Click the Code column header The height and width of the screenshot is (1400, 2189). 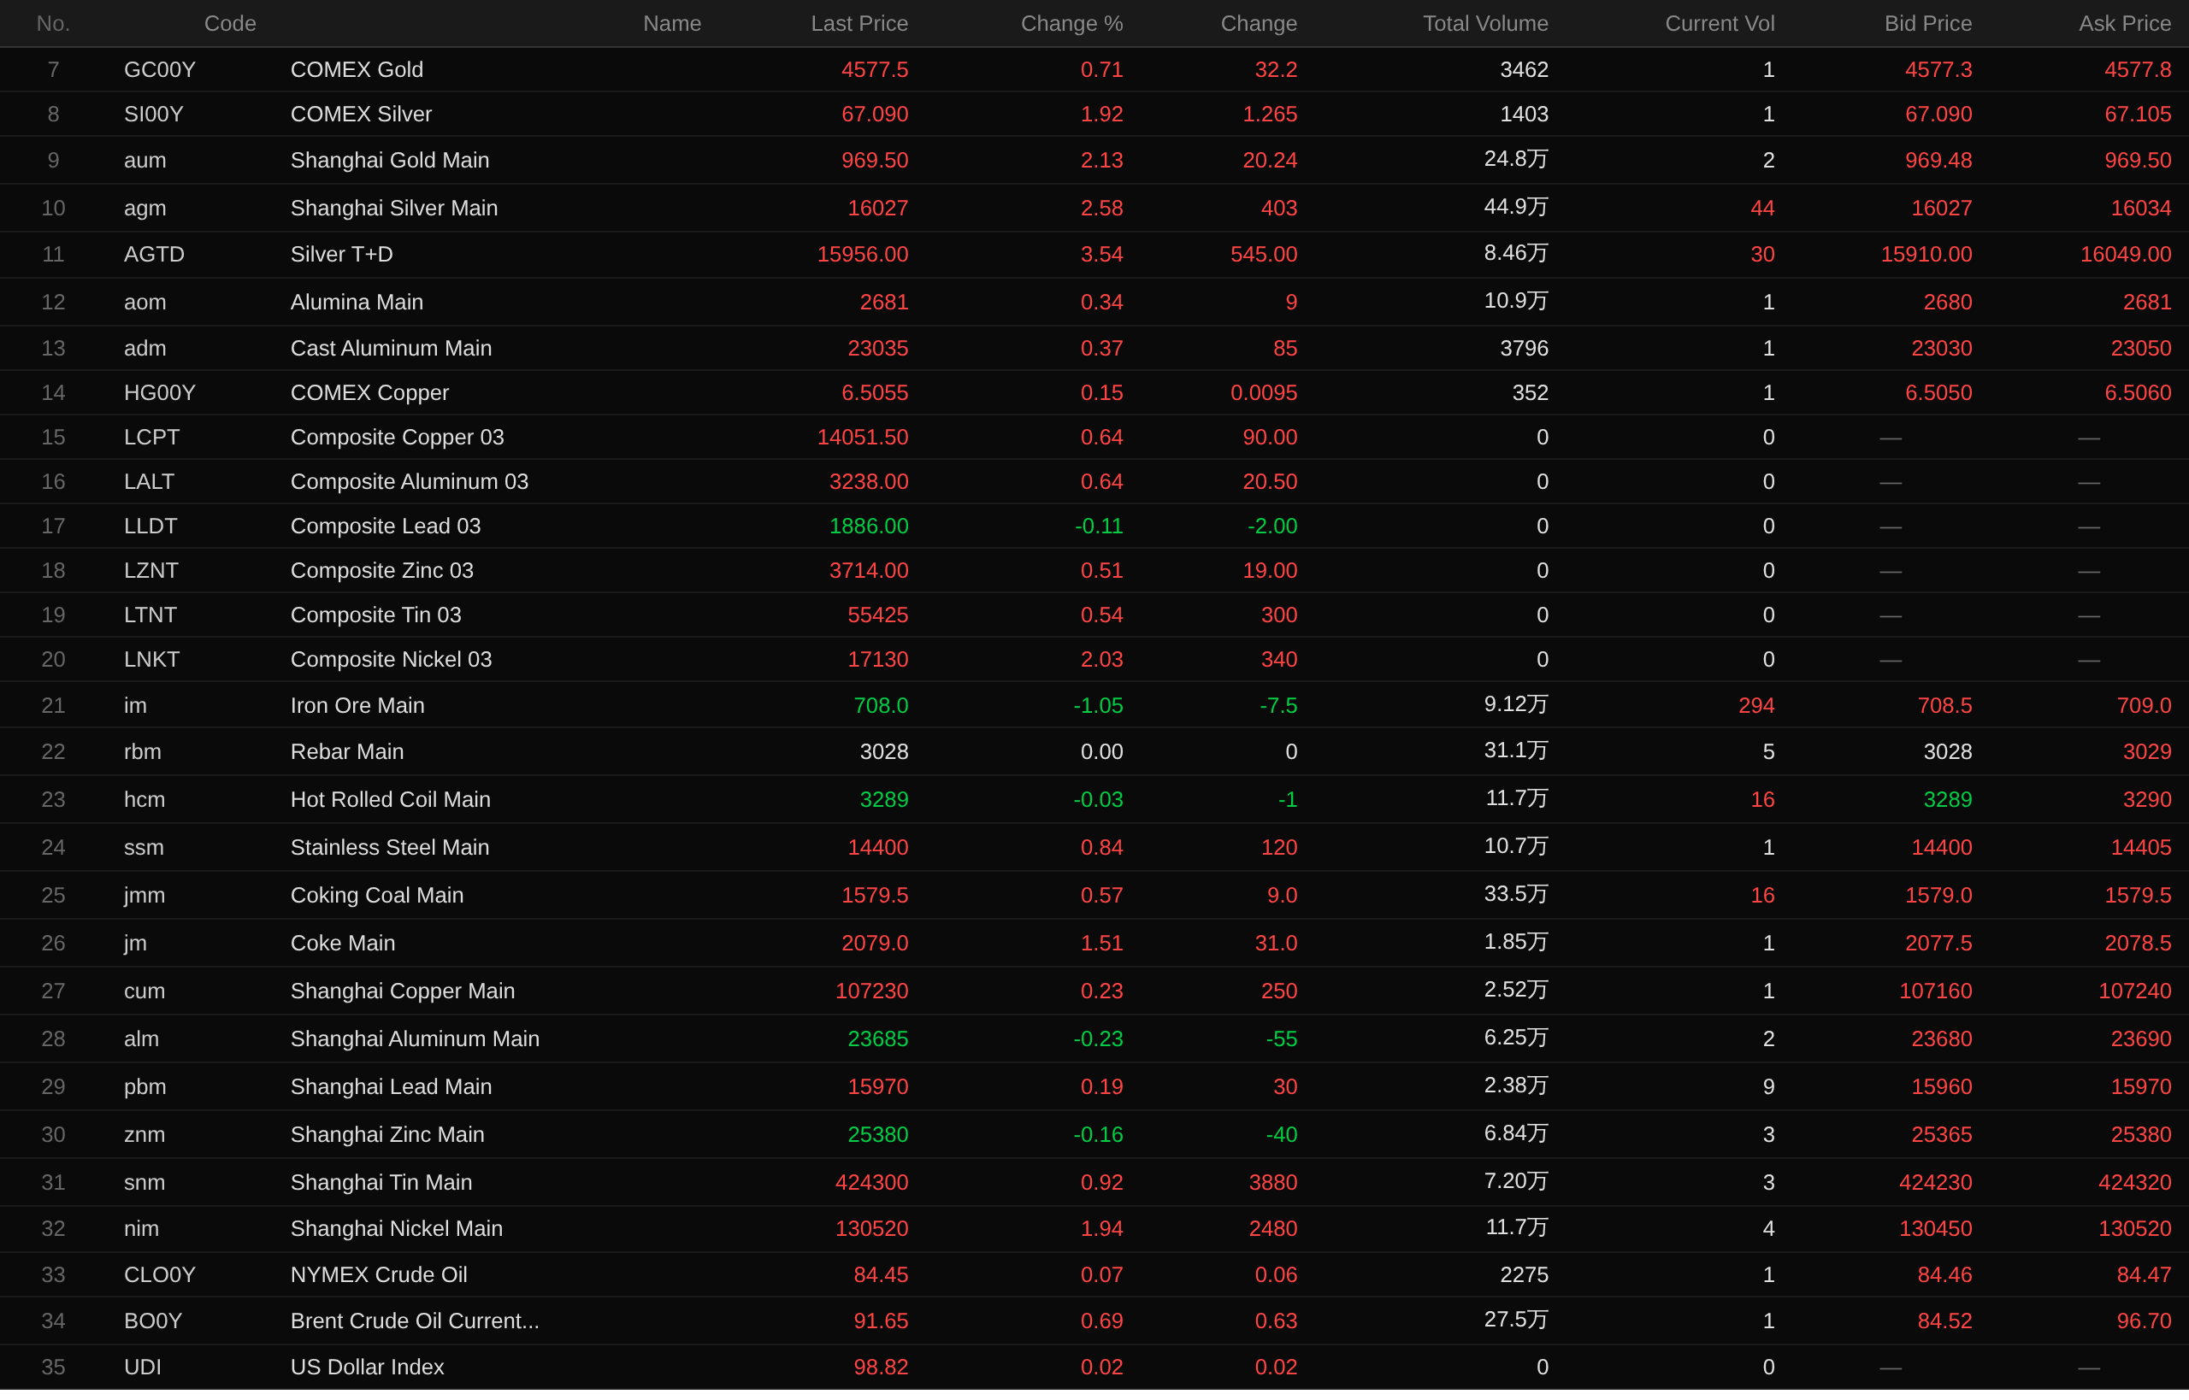point(230,24)
